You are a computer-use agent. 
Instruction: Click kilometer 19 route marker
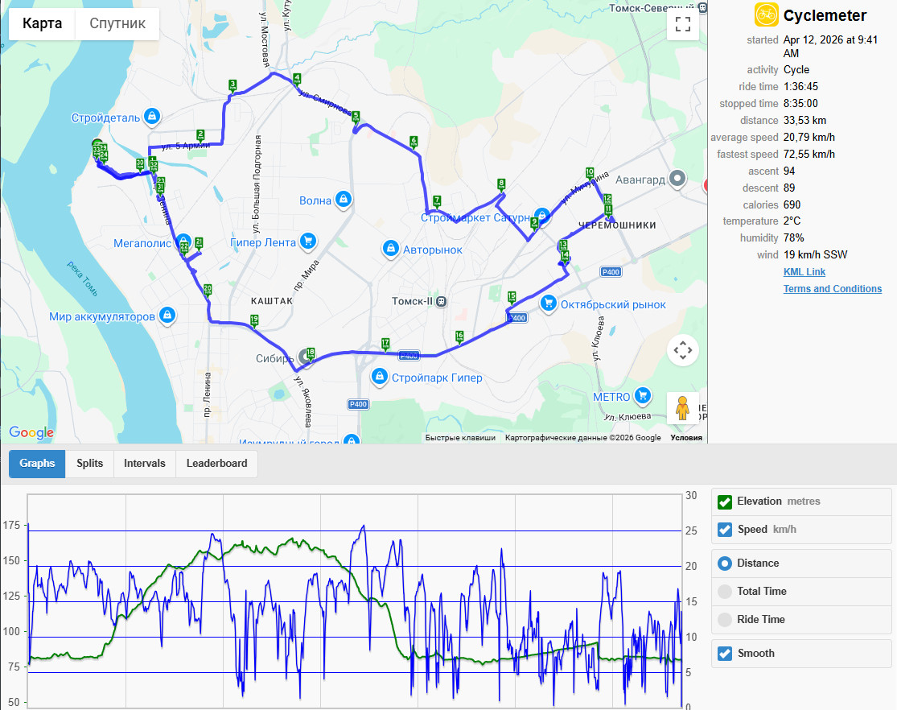click(254, 320)
